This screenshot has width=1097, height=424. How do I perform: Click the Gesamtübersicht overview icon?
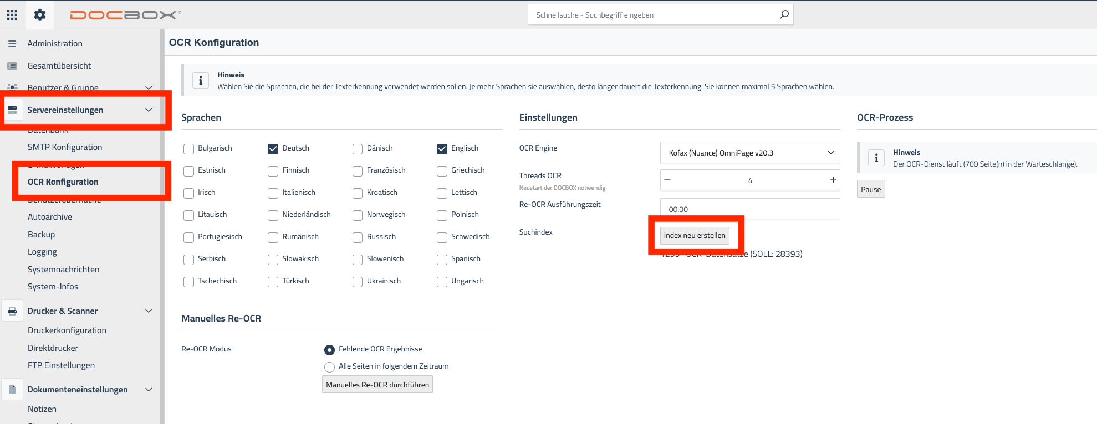pos(12,66)
